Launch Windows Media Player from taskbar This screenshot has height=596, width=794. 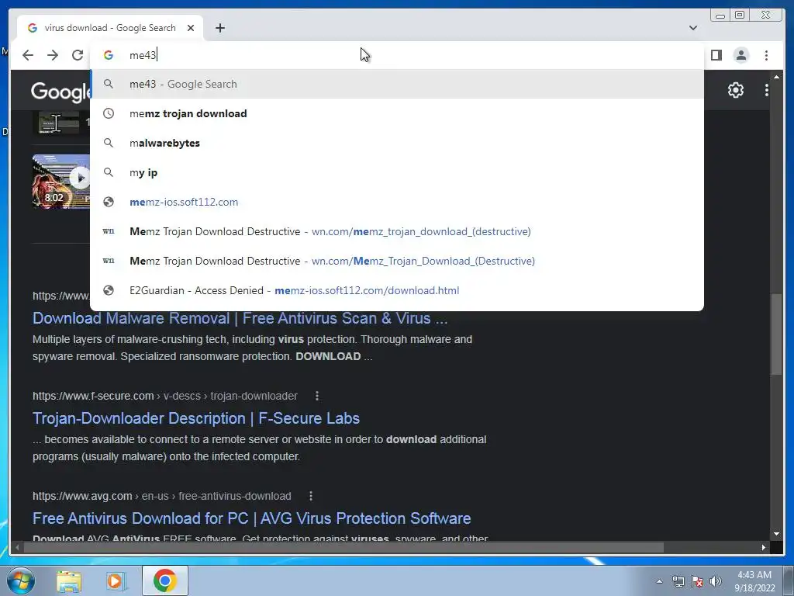click(115, 580)
